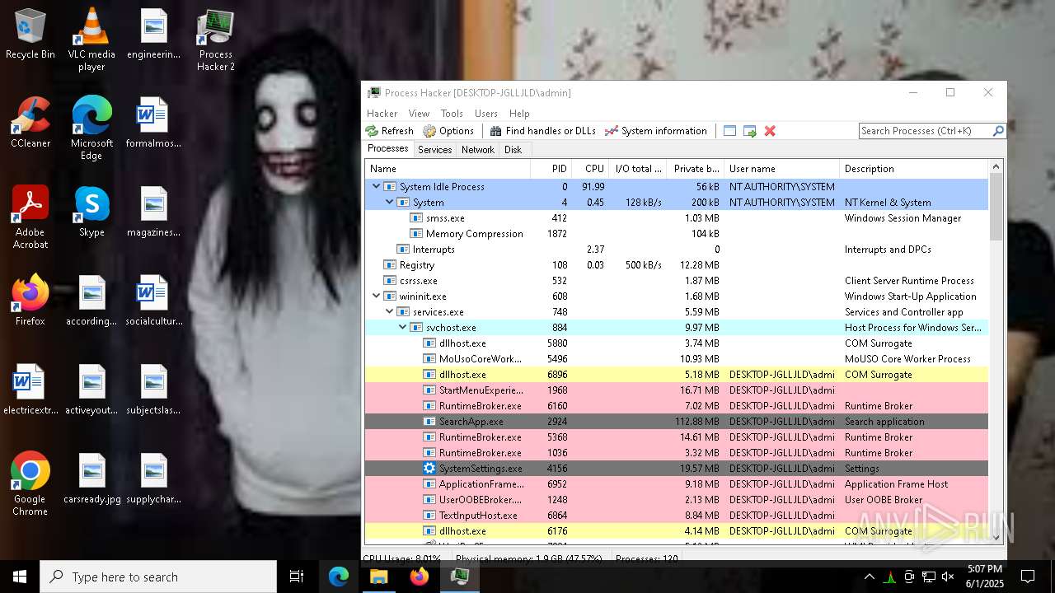Select the MoUsoCoreWorker process row

tap(677, 359)
